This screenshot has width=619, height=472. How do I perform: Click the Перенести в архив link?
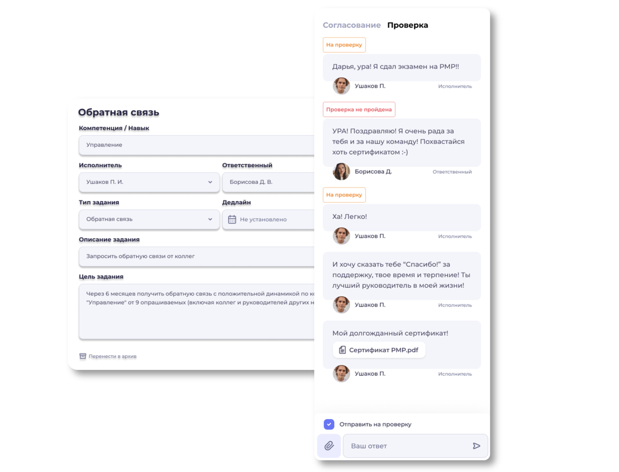pos(112,356)
